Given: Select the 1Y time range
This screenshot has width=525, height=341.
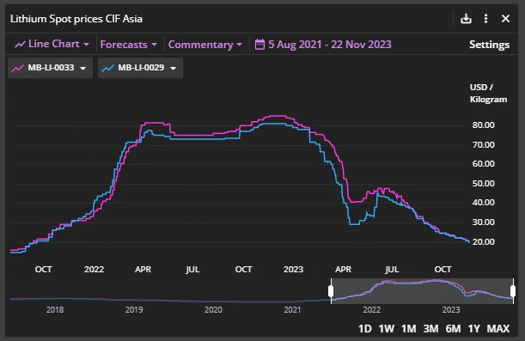Looking at the screenshot, I should 473,329.
